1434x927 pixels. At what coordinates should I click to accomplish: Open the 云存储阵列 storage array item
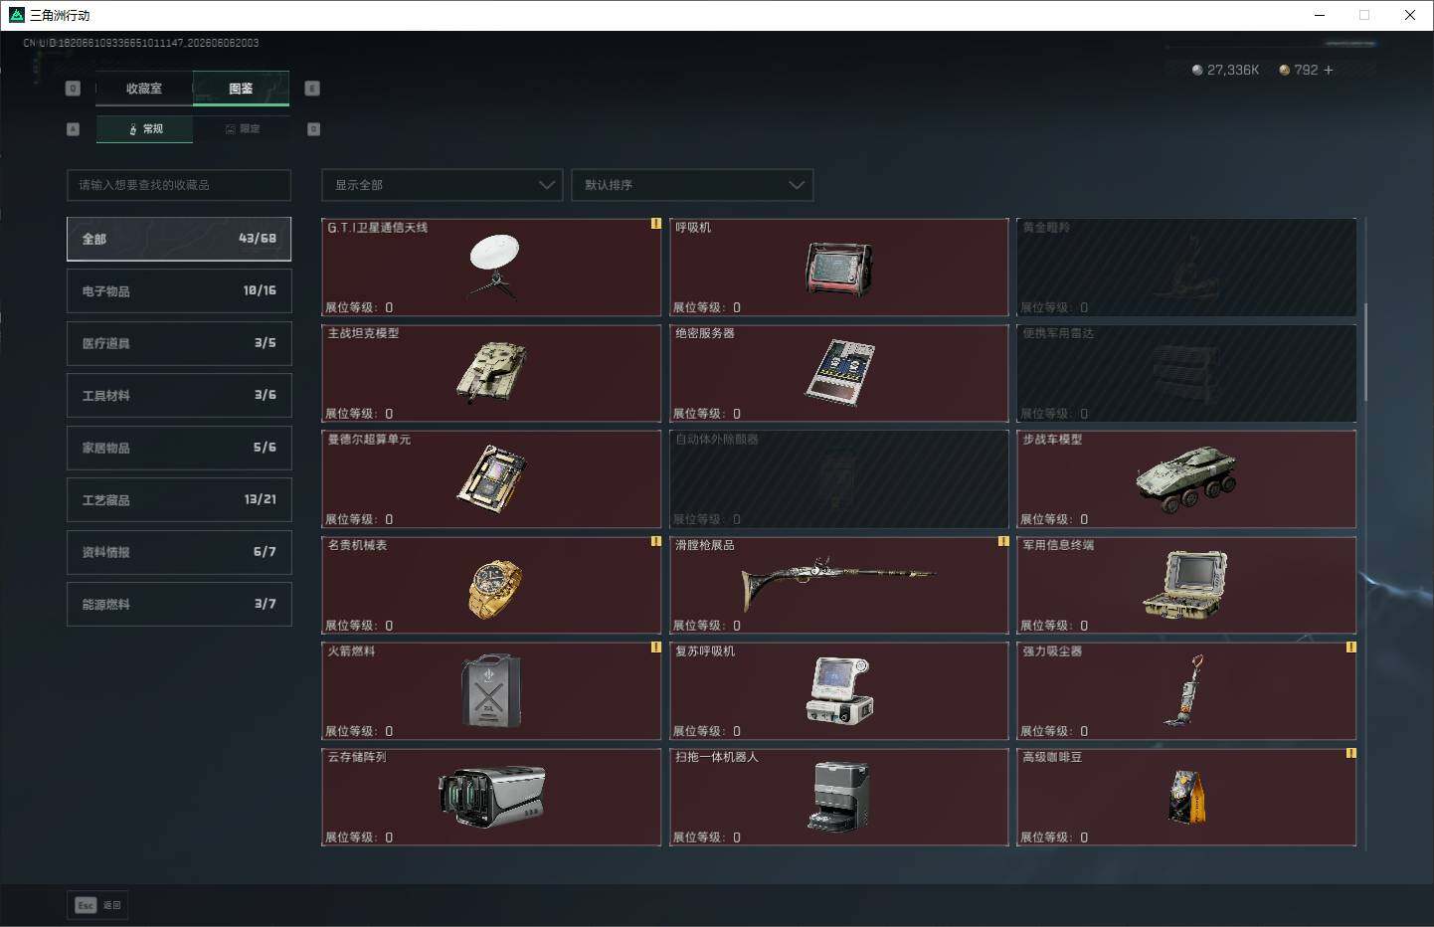click(x=491, y=797)
